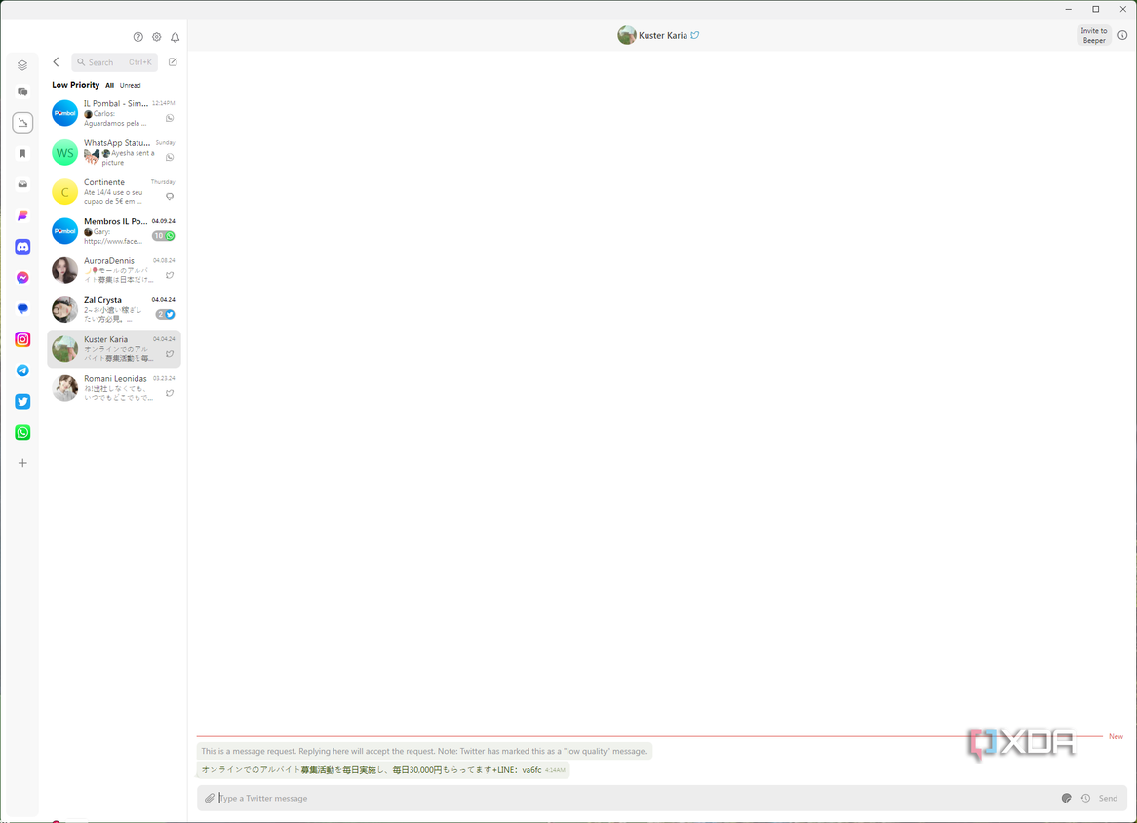Open settings gear icon

(157, 37)
